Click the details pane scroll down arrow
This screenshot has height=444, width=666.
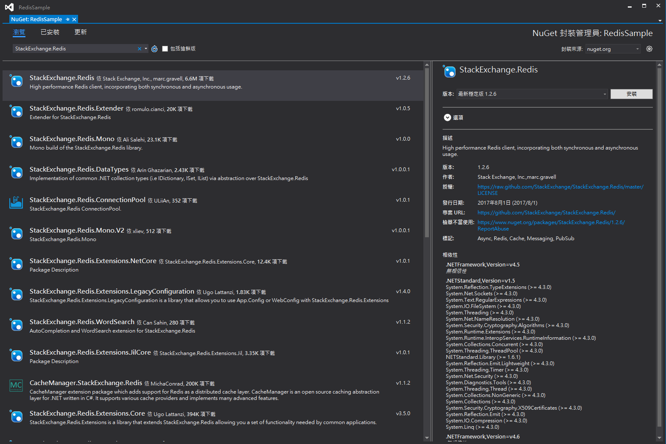tap(659, 438)
